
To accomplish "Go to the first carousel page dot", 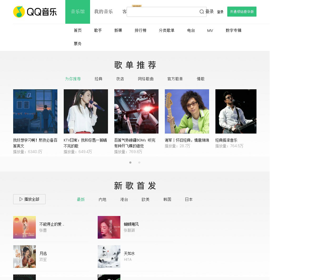I will 130,163.
